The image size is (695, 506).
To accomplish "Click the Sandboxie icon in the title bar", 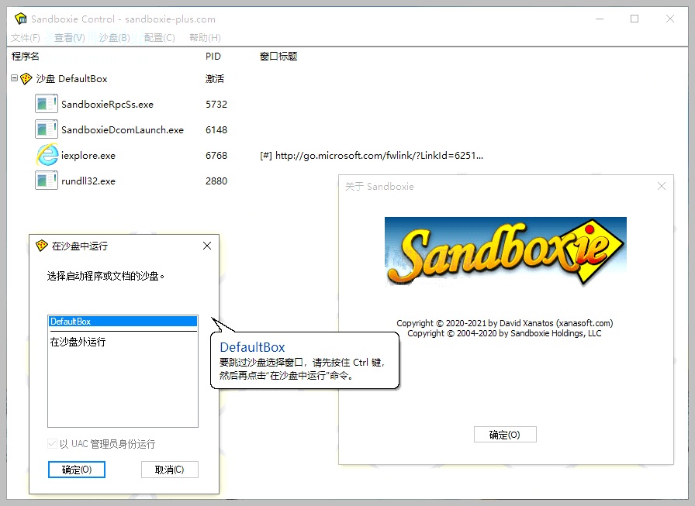I will [20, 19].
